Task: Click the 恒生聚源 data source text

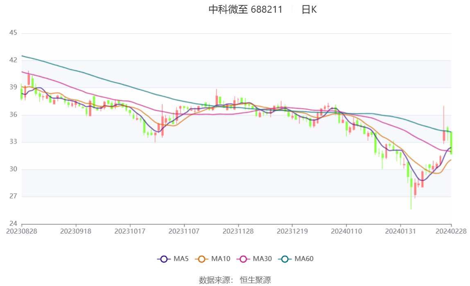Action: point(255,280)
